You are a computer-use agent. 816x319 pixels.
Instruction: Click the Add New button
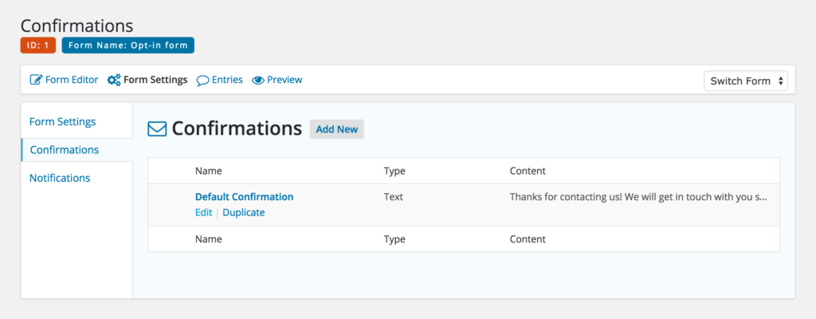click(x=337, y=129)
